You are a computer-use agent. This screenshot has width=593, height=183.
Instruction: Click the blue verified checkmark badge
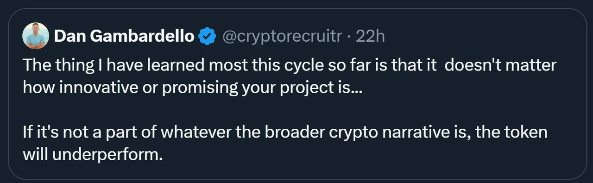[207, 36]
